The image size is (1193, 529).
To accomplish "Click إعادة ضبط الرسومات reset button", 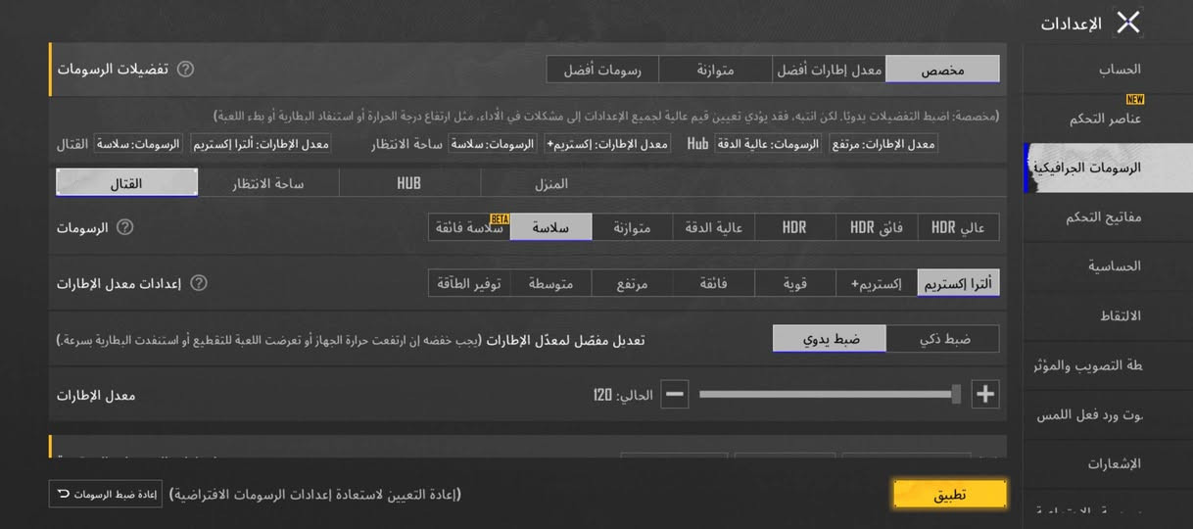I will click(106, 494).
